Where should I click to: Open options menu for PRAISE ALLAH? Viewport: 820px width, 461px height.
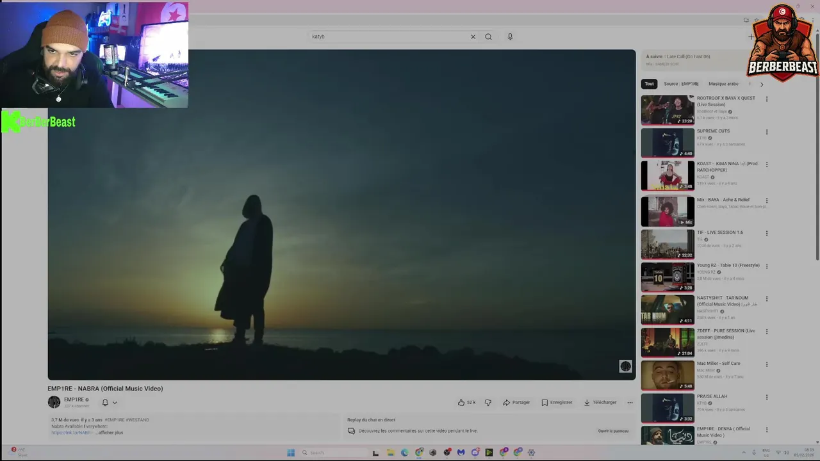[x=766, y=397]
